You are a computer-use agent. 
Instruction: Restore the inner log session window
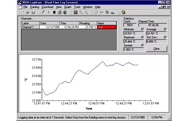coord(164,7)
